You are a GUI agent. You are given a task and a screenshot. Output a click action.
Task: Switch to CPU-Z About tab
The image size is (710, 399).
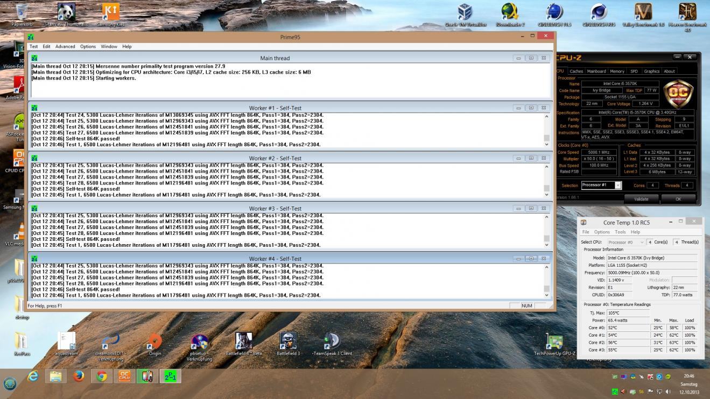(x=669, y=71)
